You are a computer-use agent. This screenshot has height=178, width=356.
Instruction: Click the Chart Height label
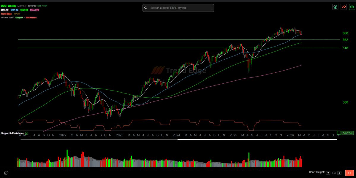(x=317, y=172)
